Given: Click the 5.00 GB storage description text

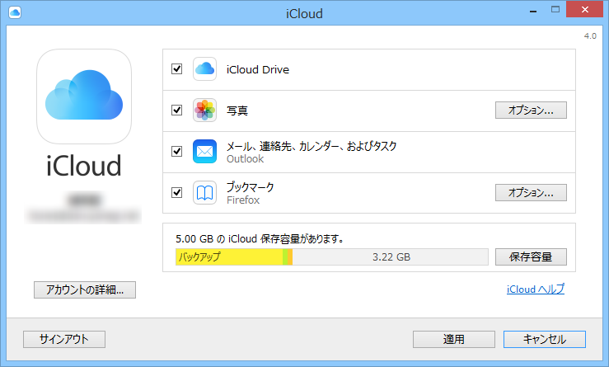Looking at the screenshot, I should tap(260, 238).
